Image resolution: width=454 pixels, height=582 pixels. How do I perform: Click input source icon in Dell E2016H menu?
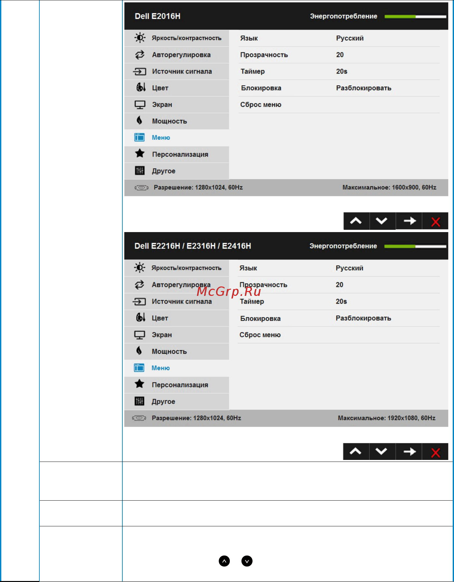pos(139,71)
